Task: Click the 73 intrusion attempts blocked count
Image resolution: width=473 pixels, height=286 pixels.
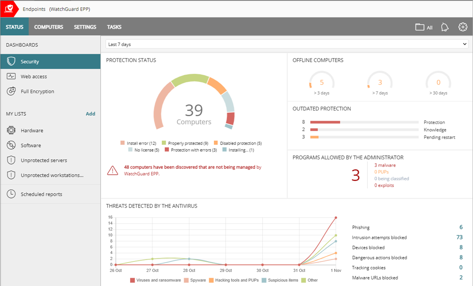Action: (459, 237)
